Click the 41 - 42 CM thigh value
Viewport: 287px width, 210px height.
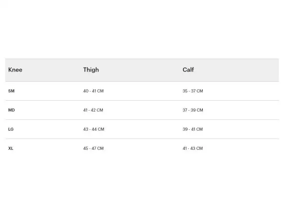[x=93, y=110]
